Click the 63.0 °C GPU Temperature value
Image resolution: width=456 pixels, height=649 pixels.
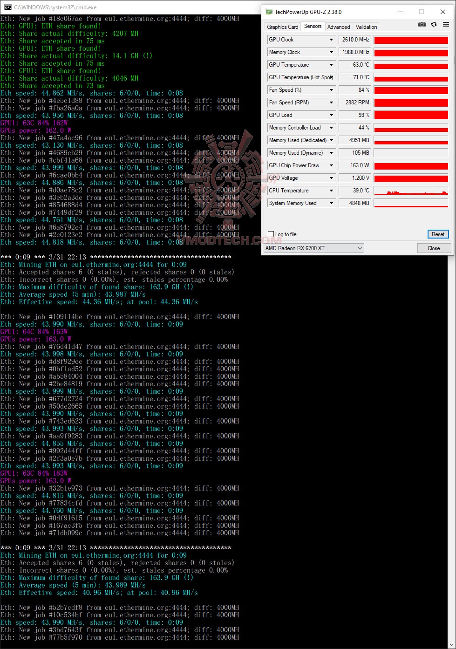pos(355,65)
